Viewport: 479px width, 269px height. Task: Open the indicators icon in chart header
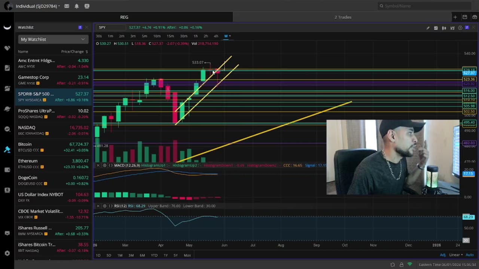pos(436,28)
